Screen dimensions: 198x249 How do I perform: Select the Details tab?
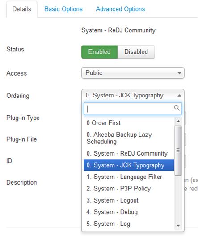22,9
